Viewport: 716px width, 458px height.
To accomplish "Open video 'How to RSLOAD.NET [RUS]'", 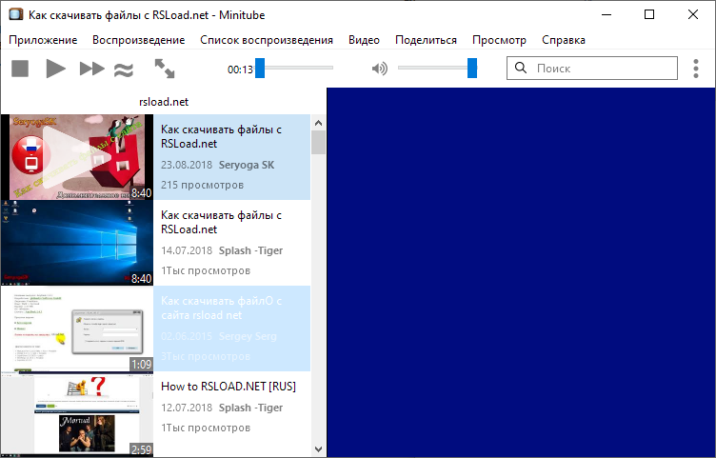I will coord(229,387).
